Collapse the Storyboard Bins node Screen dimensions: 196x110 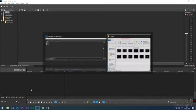pyautogui.click(x=2, y=20)
